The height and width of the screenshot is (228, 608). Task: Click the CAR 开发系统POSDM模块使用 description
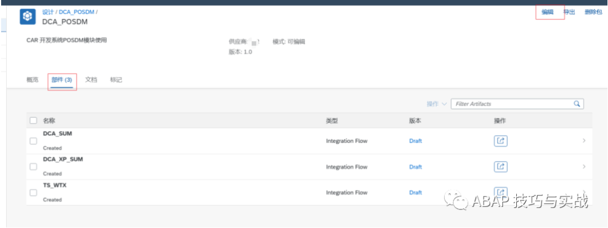tap(66, 40)
